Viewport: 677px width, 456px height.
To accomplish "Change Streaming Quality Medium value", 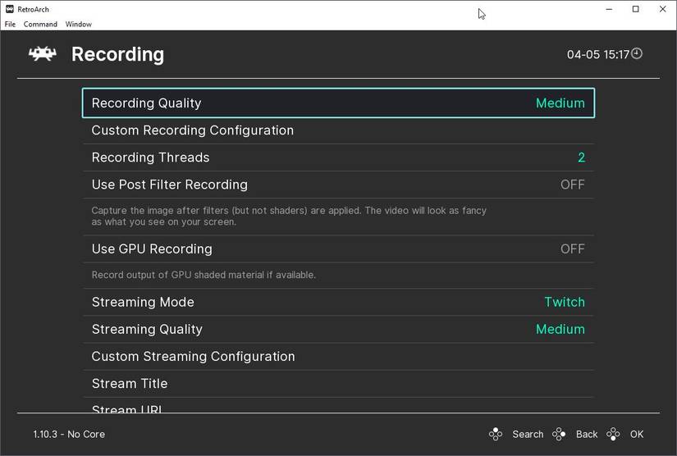I will (x=560, y=329).
